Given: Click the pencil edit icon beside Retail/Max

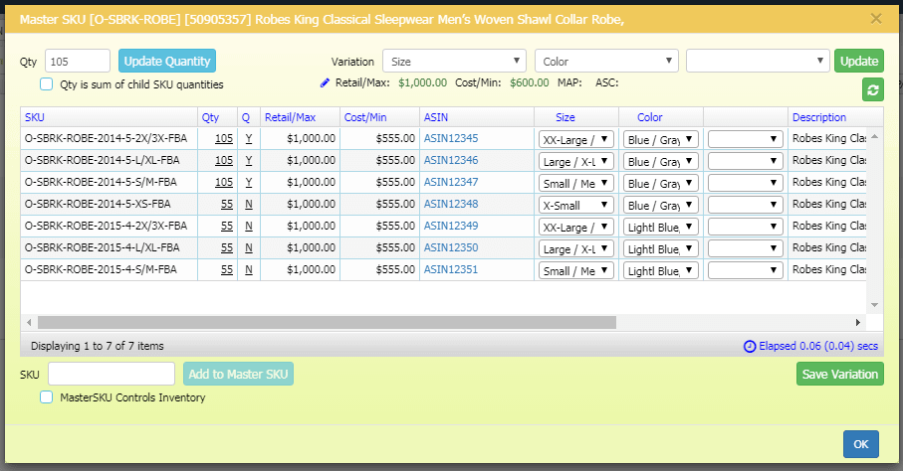Looking at the screenshot, I should pyautogui.click(x=325, y=83).
